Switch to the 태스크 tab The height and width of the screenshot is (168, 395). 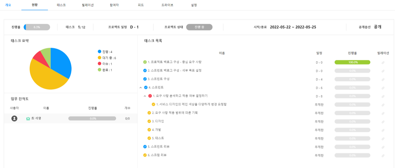point(61,5)
